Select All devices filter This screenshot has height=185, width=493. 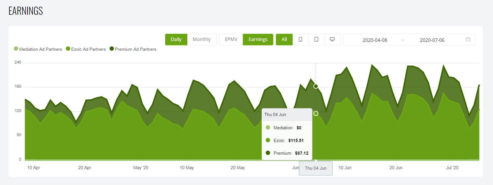coord(284,40)
